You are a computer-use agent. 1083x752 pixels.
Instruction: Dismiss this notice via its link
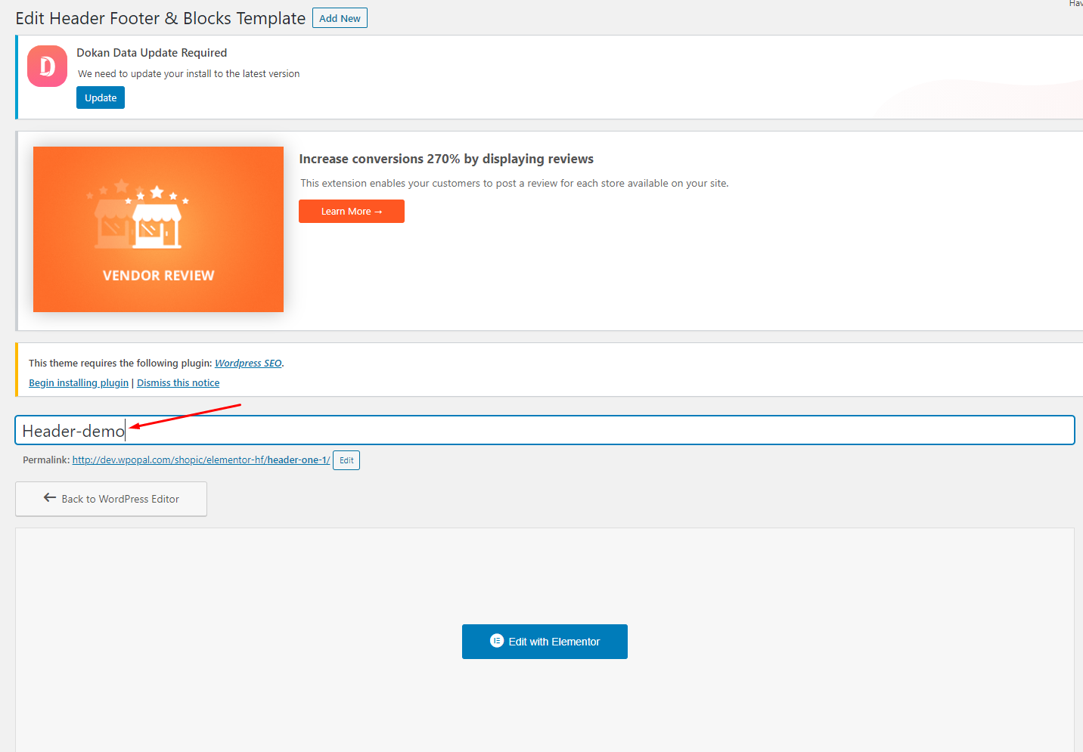pyautogui.click(x=178, y=383)
